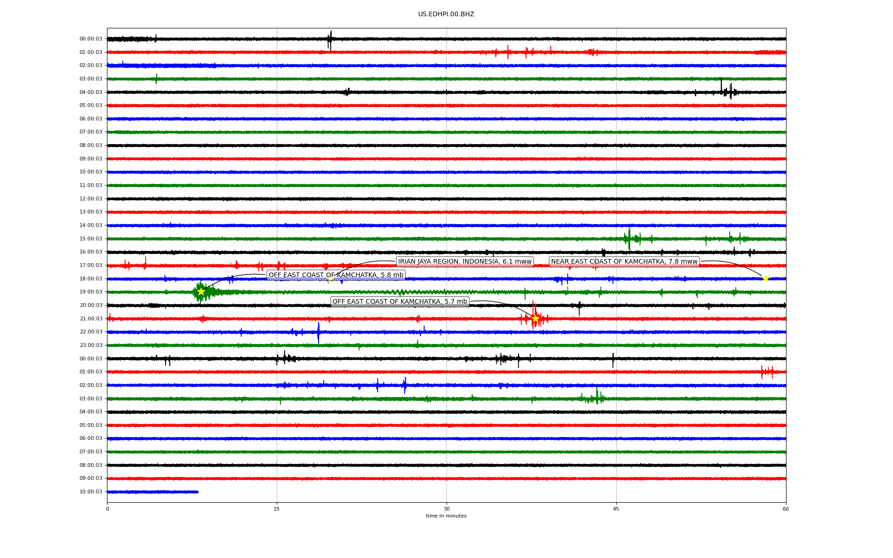
Task: Click the 30 minute x-axis tick label
Action: pos(446,509)
